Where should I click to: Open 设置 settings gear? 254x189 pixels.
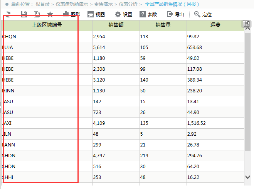click(x=124, y=14)
